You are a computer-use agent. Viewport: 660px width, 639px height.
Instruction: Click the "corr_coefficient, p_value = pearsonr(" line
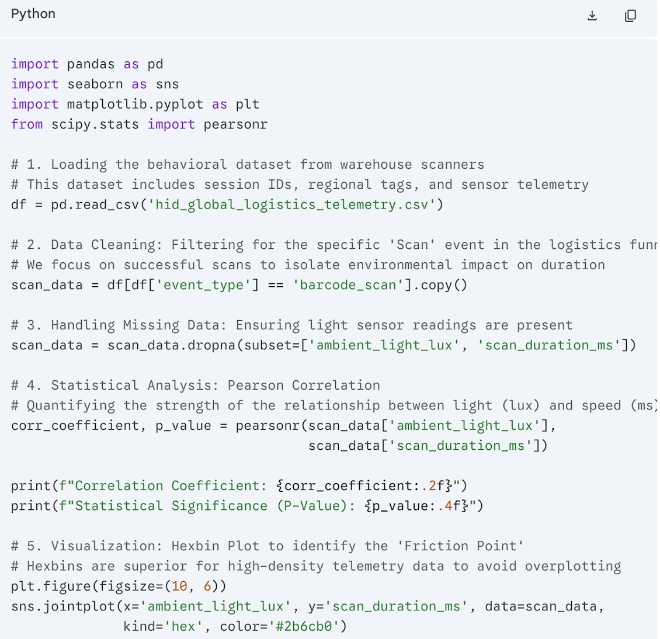click(284, 426)
